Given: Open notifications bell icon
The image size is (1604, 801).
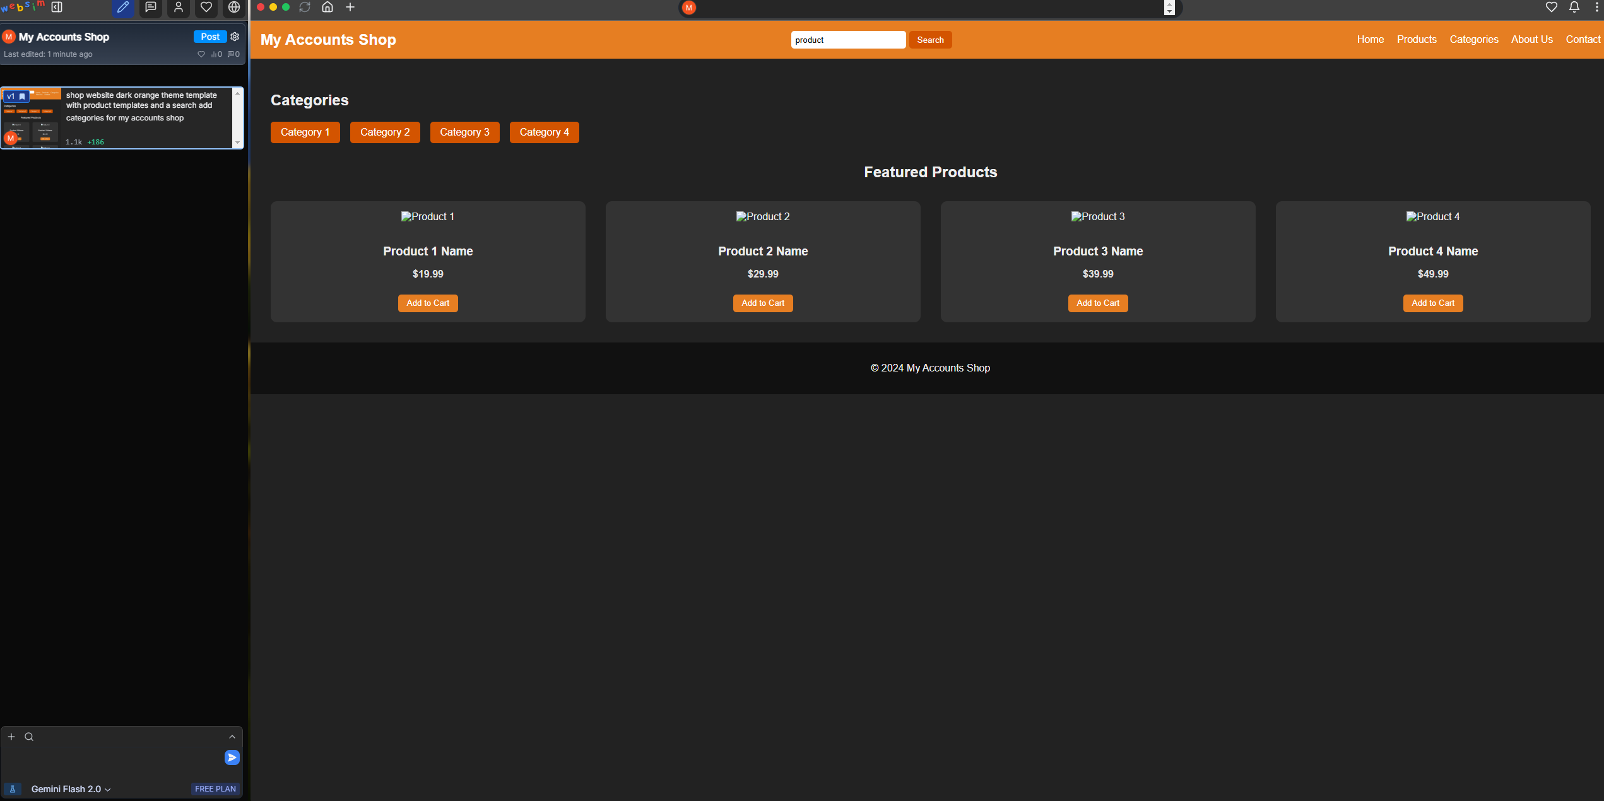Looking at the screenshot, I should (1574, 7).
